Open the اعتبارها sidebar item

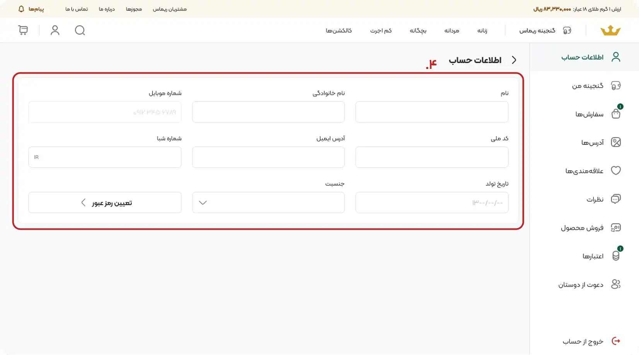pos(584,256)
